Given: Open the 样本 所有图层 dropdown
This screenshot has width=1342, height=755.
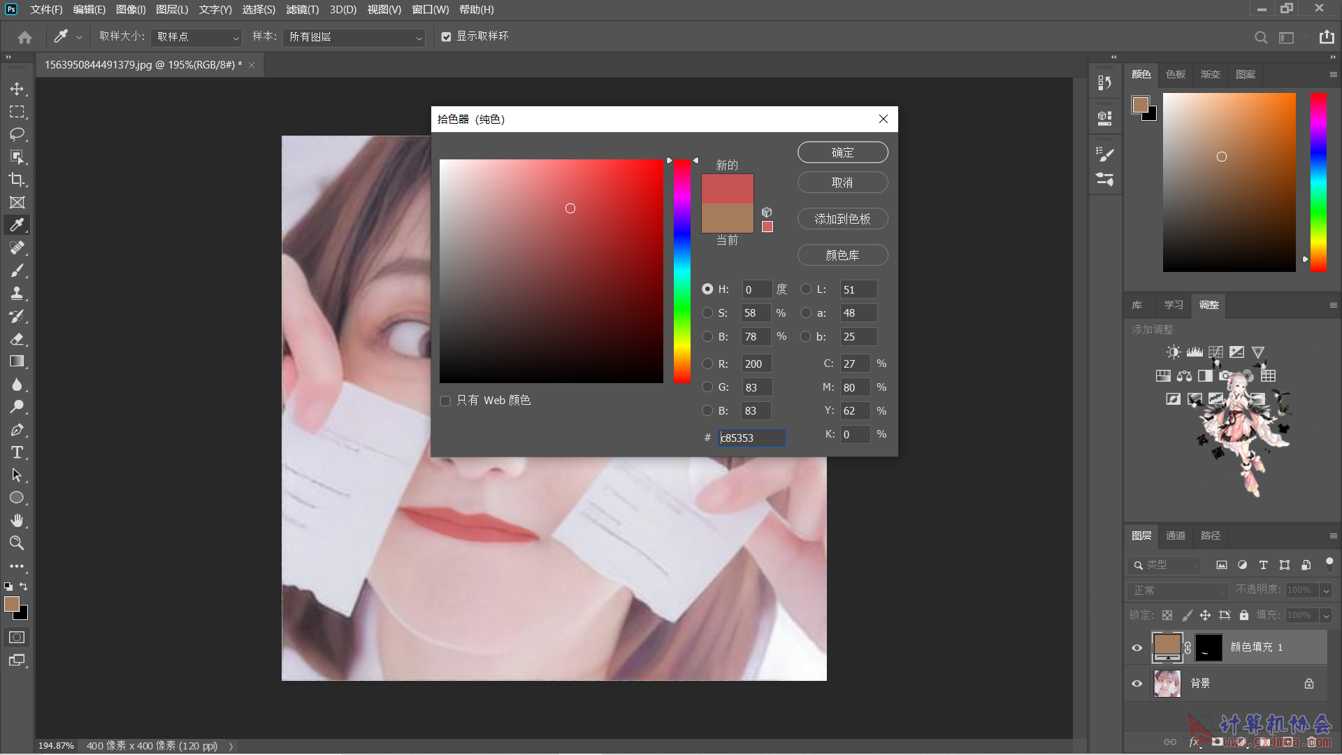Looking at the screenshot, I should pos(355,37).
